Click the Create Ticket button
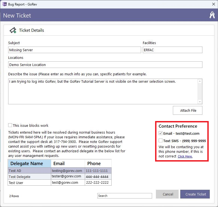The width and height of the screenshot is (218, 207). tap(195, 194)
